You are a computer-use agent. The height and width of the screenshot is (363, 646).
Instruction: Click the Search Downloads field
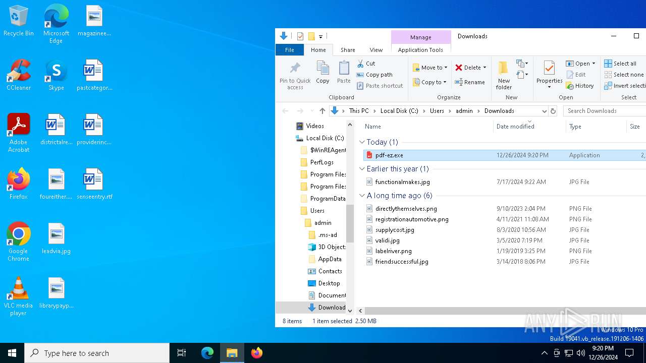(x=605, y=111)
